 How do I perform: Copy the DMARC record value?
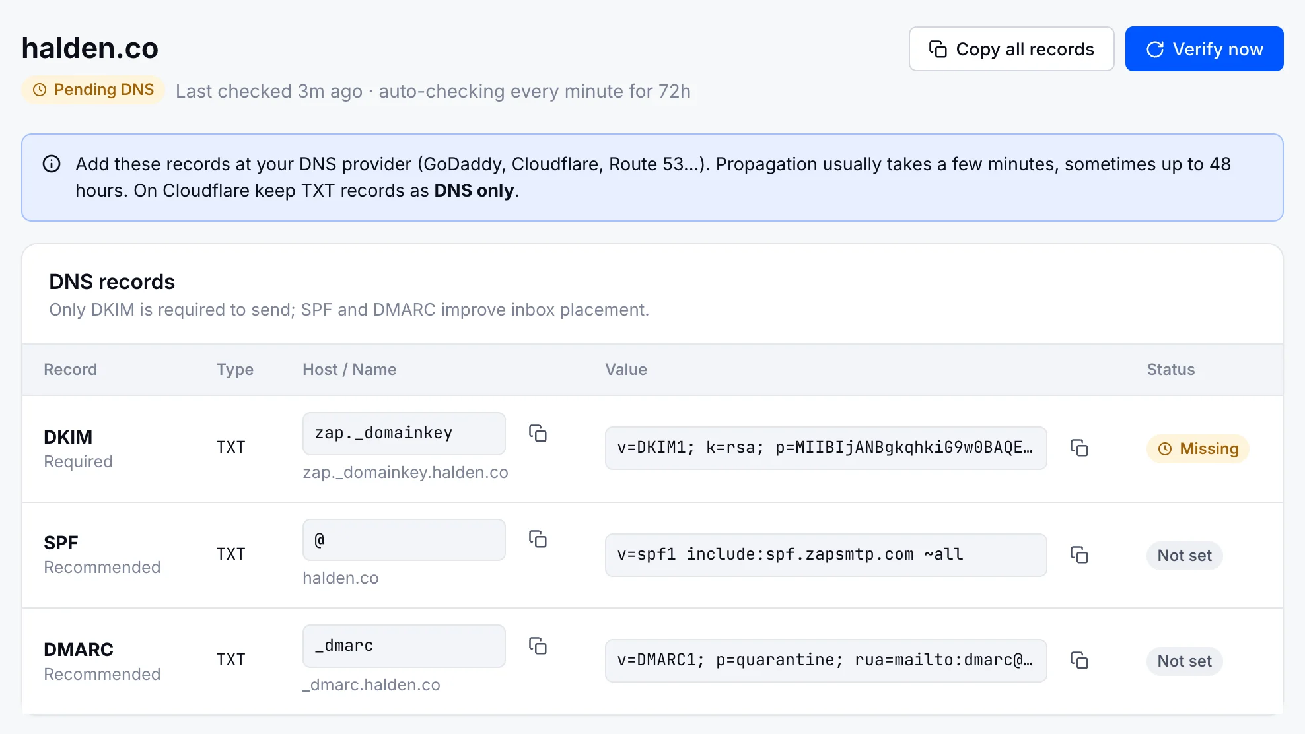(1079, 661)
